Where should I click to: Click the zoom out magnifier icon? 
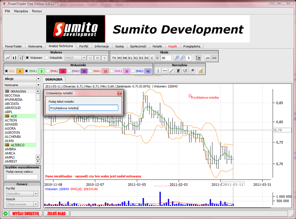pyautogui.click(x=183, y=58)
